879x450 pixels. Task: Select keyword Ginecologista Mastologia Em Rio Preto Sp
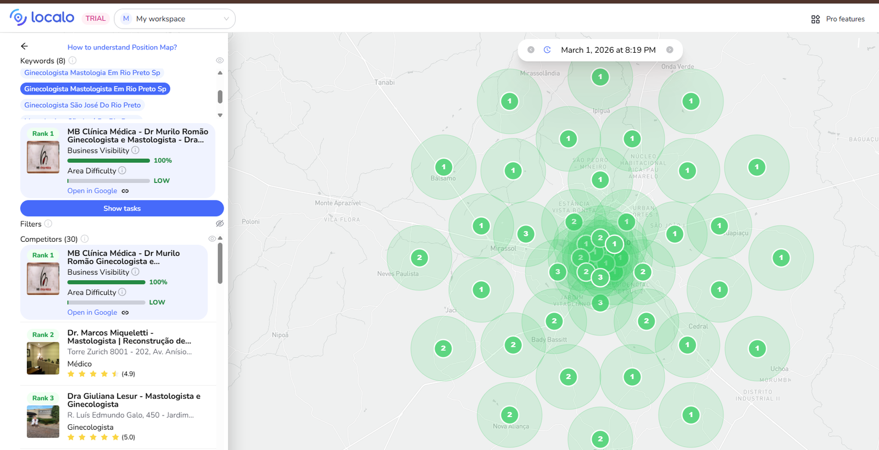pos(92,73)
